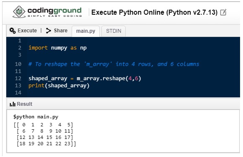Click the Execute Python Online title
The height and width of the screenshot is (157, 243).
tap(155, 12)
